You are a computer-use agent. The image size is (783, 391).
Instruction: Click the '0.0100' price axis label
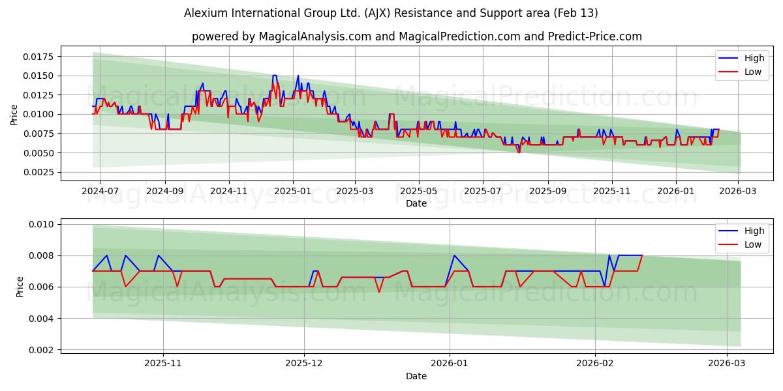40,115
